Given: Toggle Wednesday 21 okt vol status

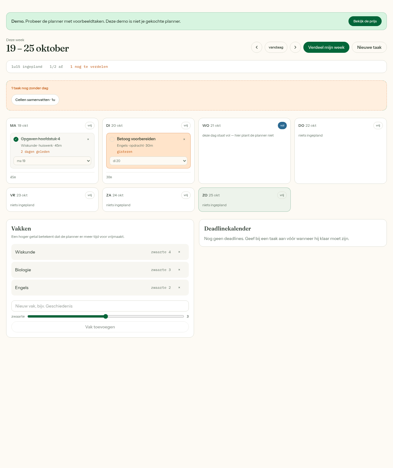Looking at the screenshot, I should 282,126.
